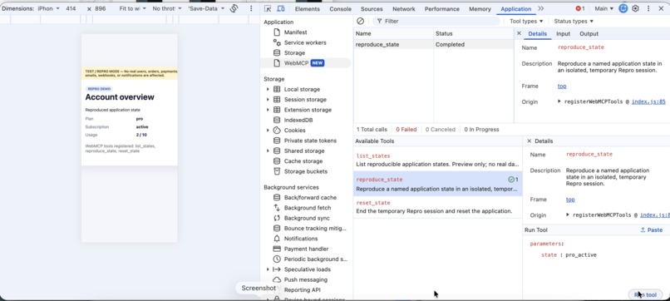Click the clear calls icon
Screen dimensions: 670x301
360,21
